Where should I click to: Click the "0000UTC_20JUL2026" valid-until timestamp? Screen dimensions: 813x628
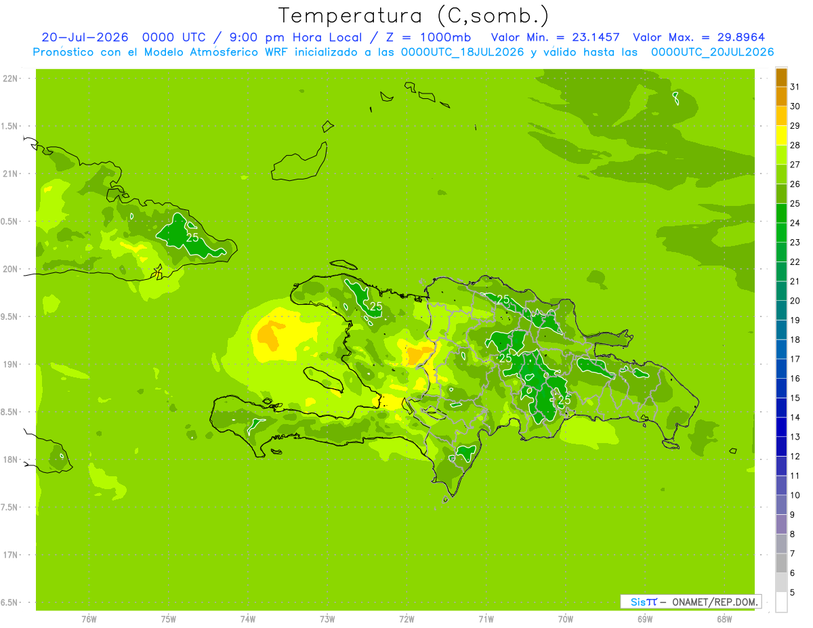712,52
